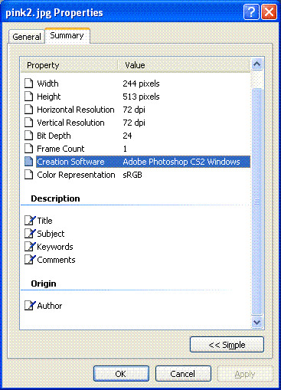Click the edit icon next to Author
Screen dimensions: 281x390
30,306
